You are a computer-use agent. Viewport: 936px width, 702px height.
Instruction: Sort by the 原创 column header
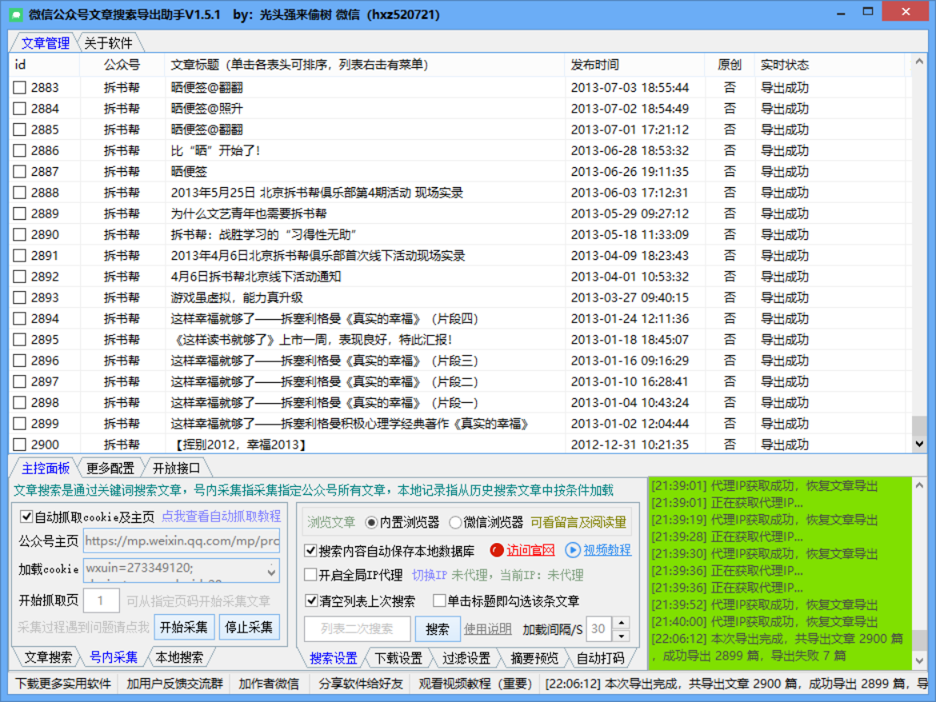point(729,65)
